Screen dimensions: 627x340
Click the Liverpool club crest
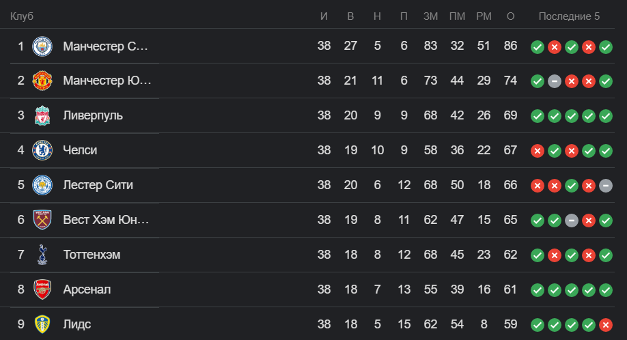click(x=42, y=115)
